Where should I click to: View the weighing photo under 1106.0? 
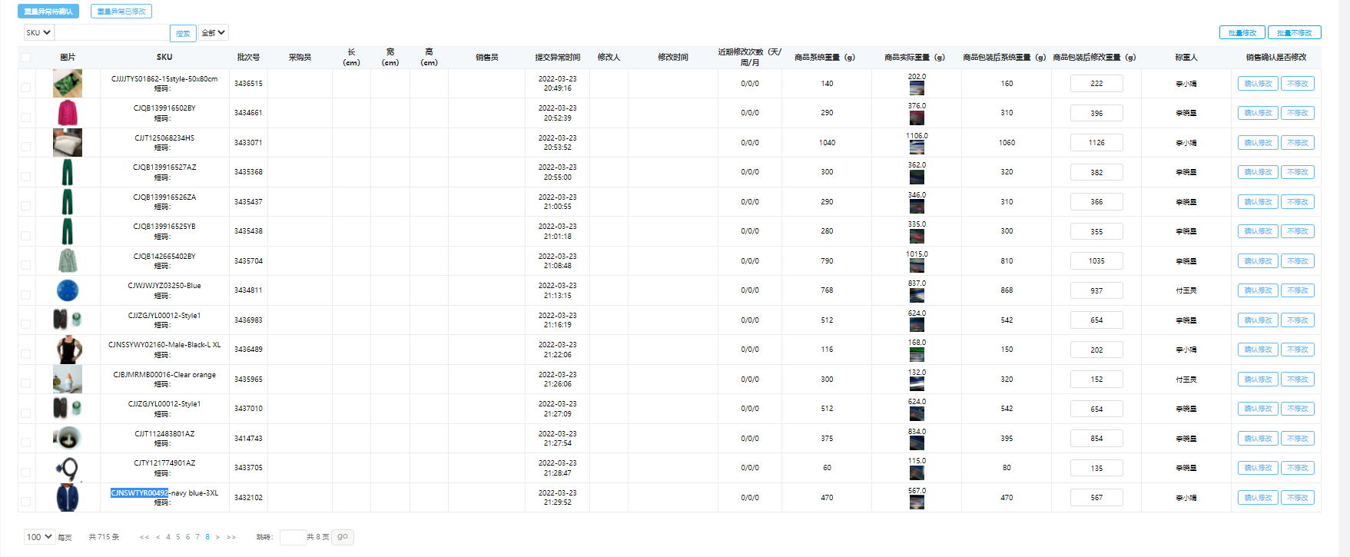917,148
